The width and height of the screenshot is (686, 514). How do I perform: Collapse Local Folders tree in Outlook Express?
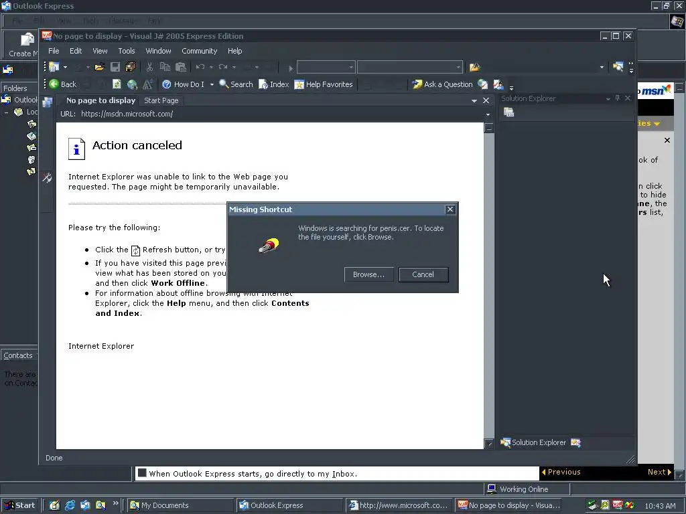(x=6, y=112)
